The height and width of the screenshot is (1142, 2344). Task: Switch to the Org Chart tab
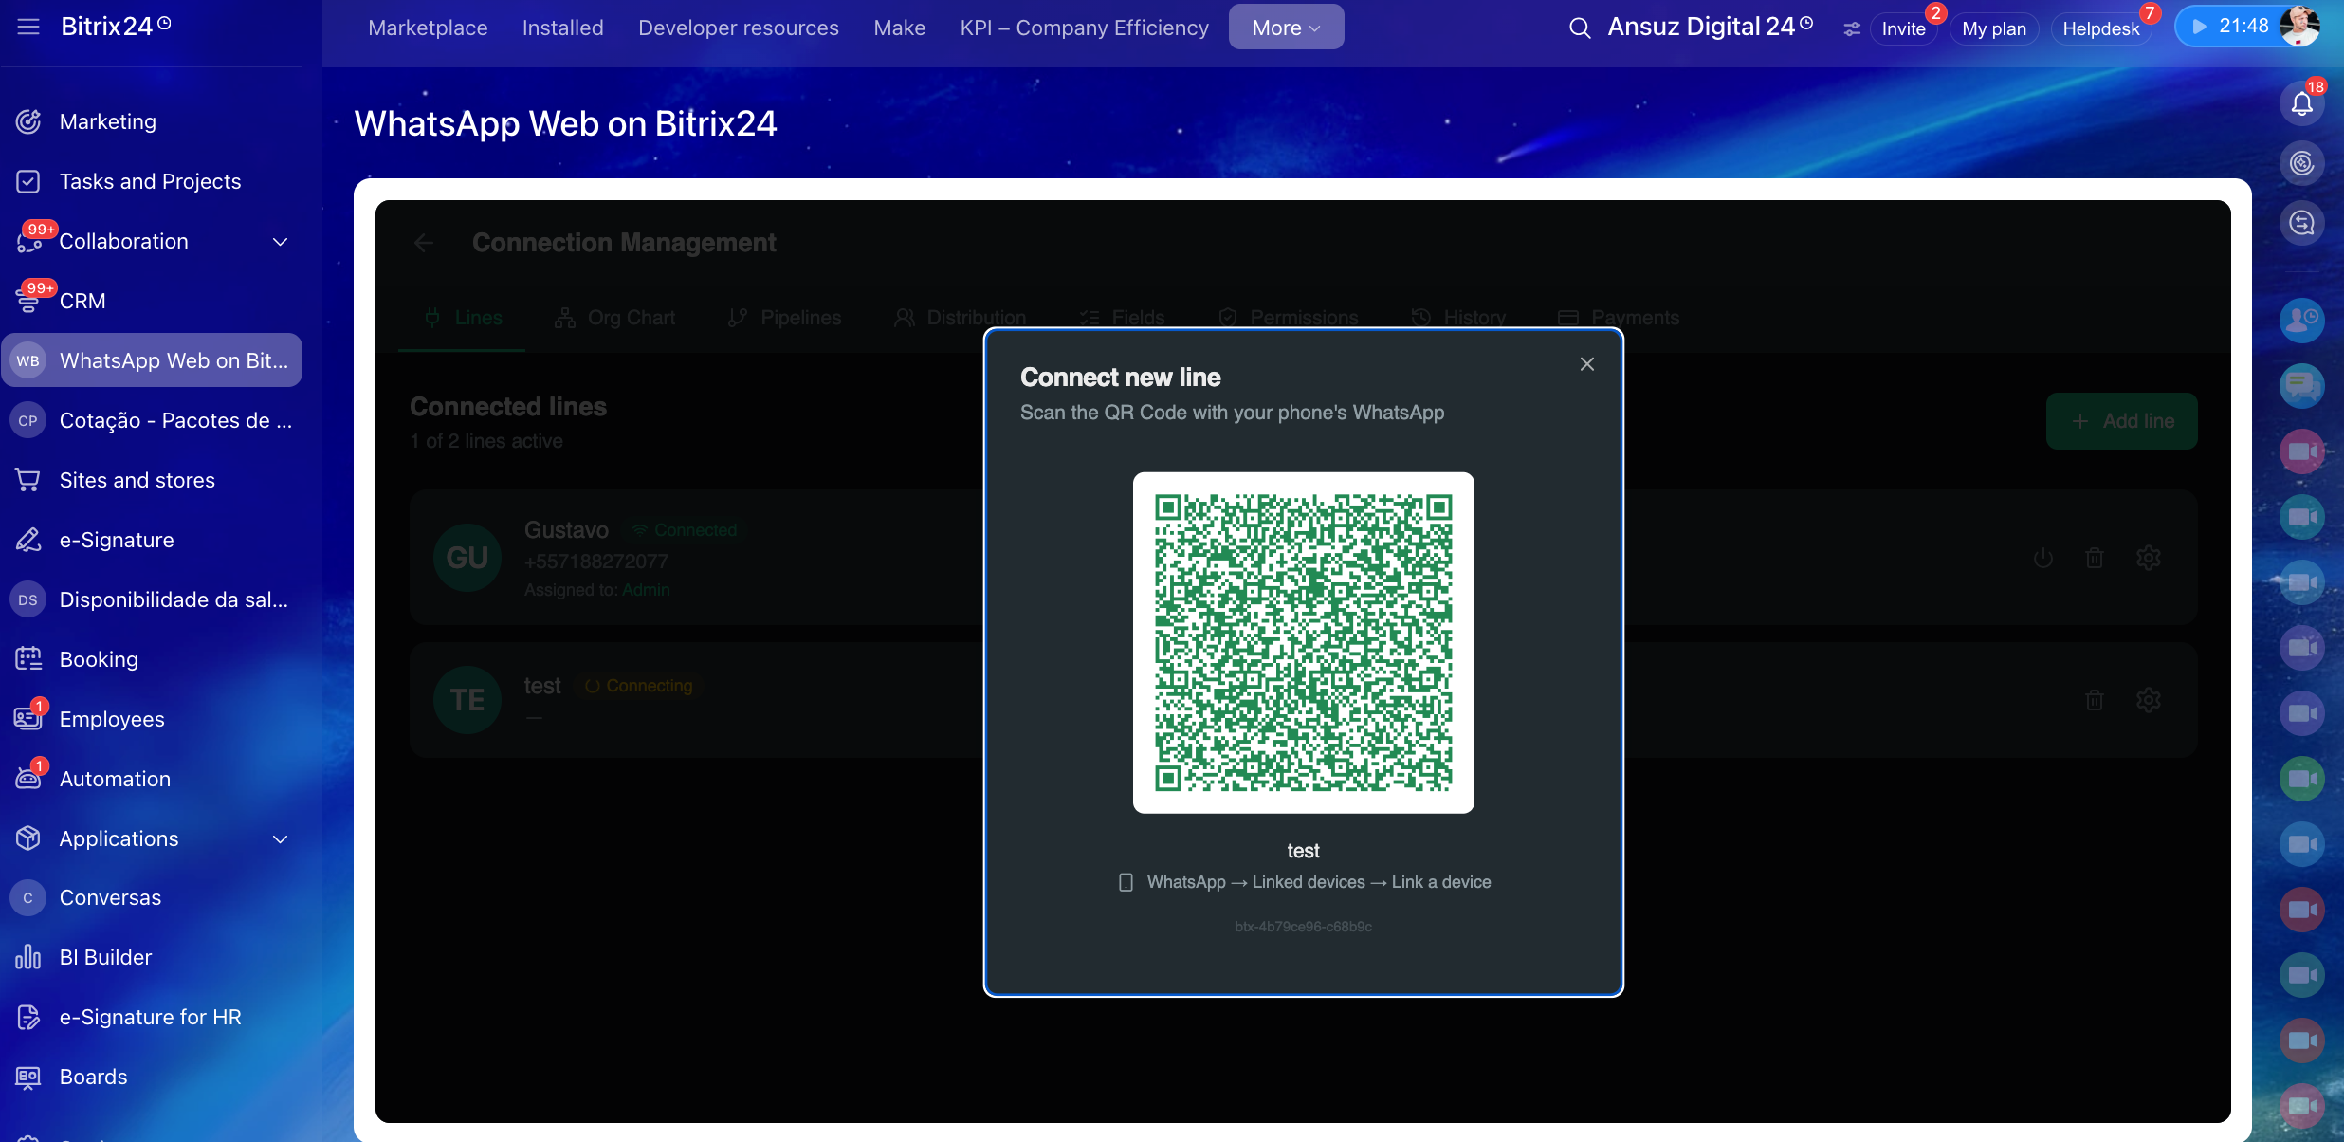click(614, 318)
